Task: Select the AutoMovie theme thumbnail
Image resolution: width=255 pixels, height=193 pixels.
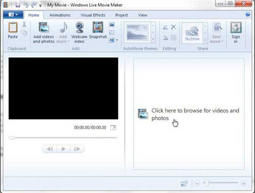Action: click(137, 32)
